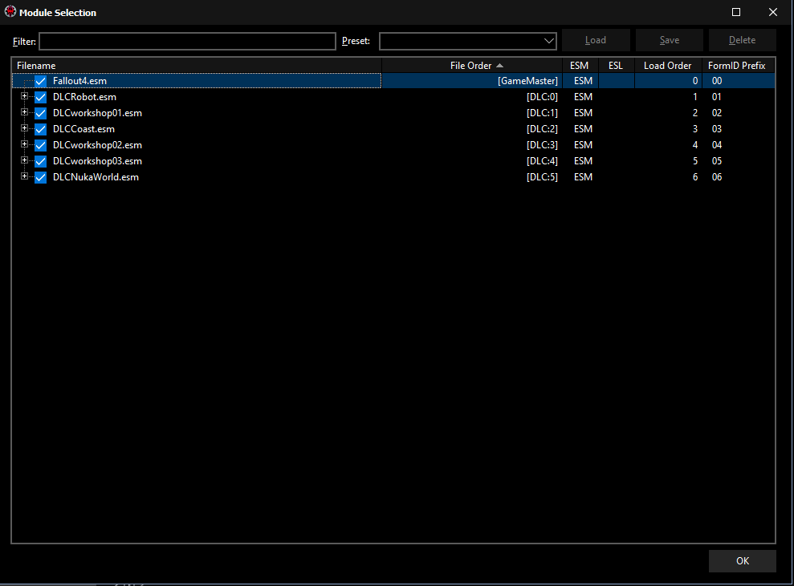Click FormID prefix 00 cell

(716, 81)
